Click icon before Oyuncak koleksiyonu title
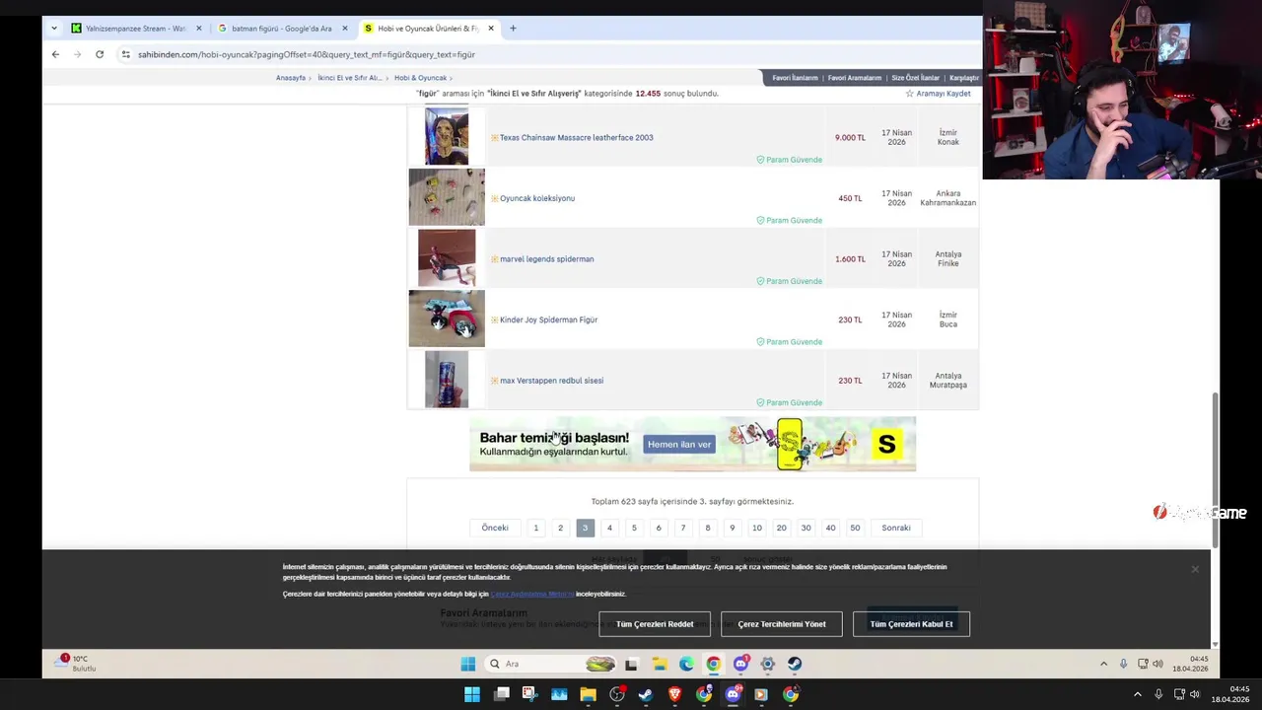Screen dimensions: 1262x710 click(x=494, y=198)
